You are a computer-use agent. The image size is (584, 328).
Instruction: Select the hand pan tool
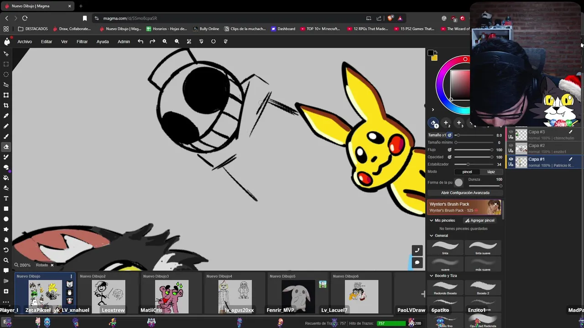click(6, 240)
